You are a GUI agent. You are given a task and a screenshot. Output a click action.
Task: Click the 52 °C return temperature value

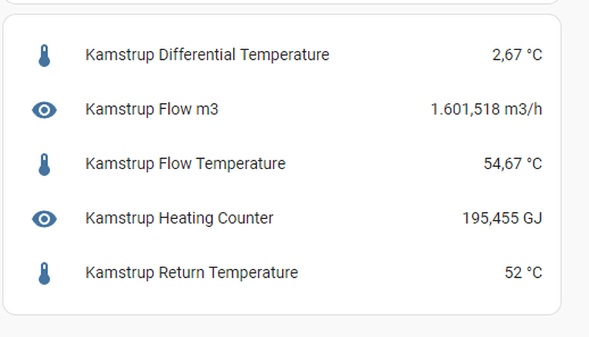coord(523,273)
